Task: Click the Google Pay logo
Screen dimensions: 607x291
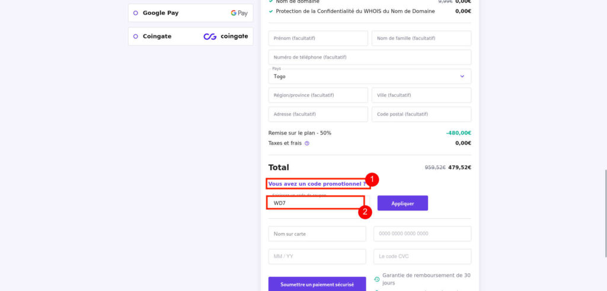Action: pyautogui.click(x=239, y=13)
